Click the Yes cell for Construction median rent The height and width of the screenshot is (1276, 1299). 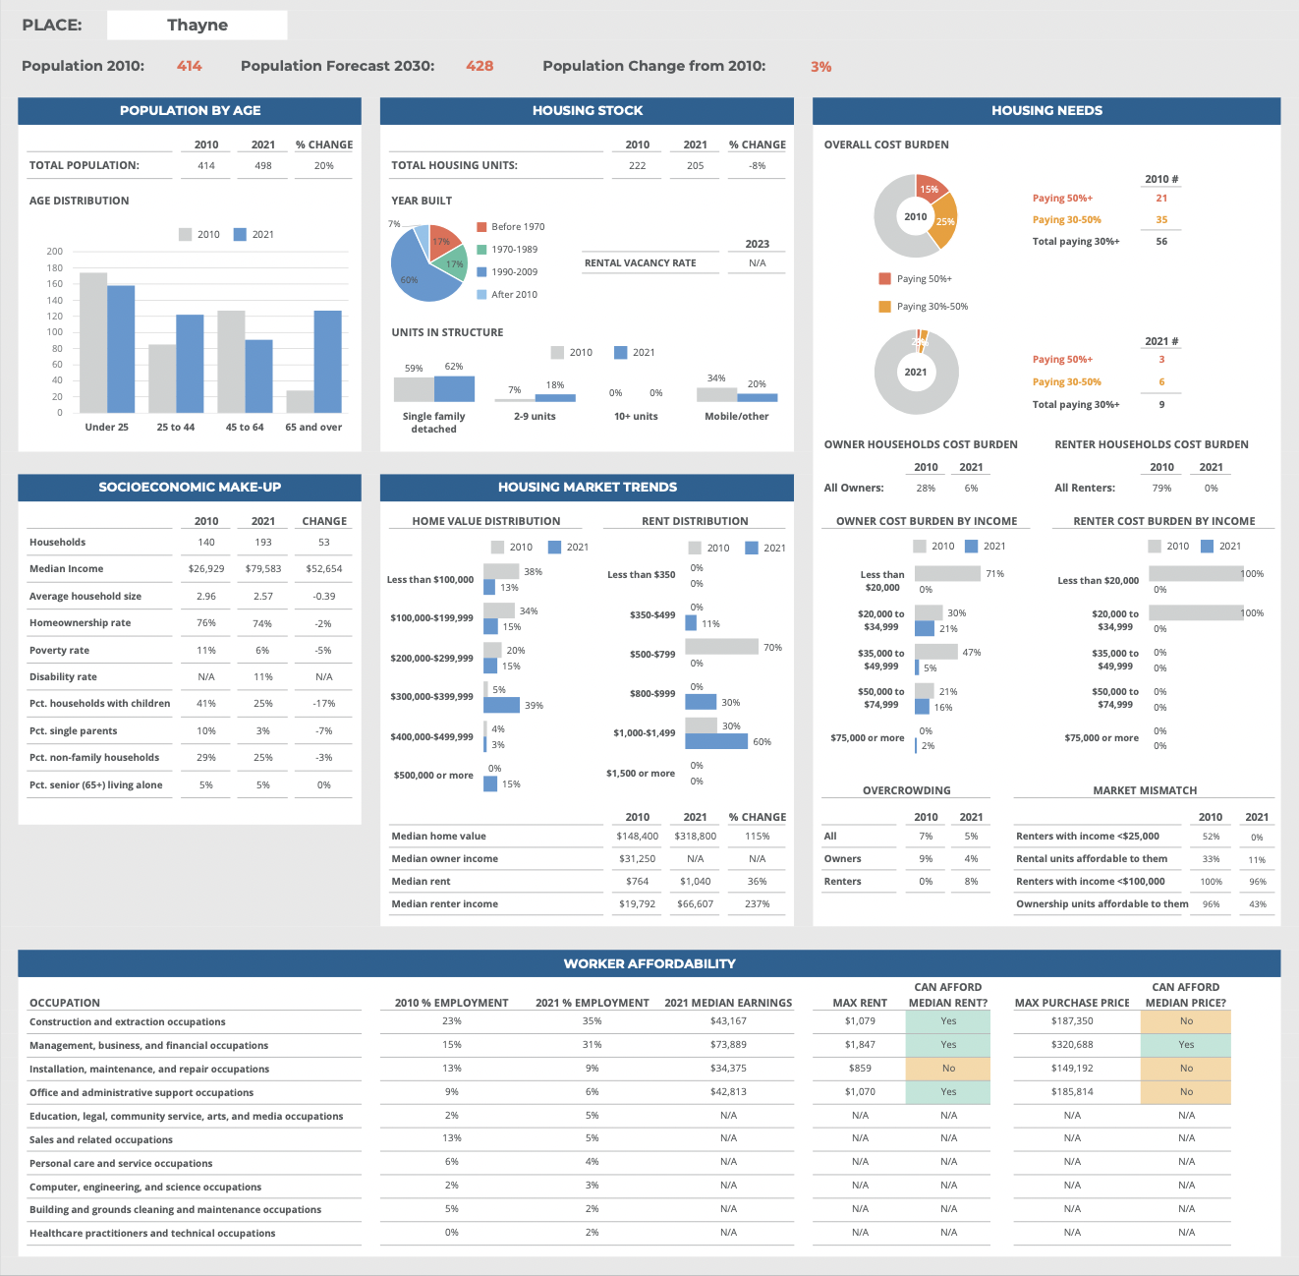(947, 1021)
